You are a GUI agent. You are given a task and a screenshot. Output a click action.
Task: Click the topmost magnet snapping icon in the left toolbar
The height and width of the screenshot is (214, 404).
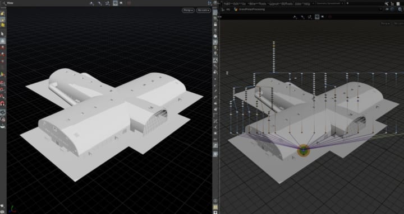[3, 83]
